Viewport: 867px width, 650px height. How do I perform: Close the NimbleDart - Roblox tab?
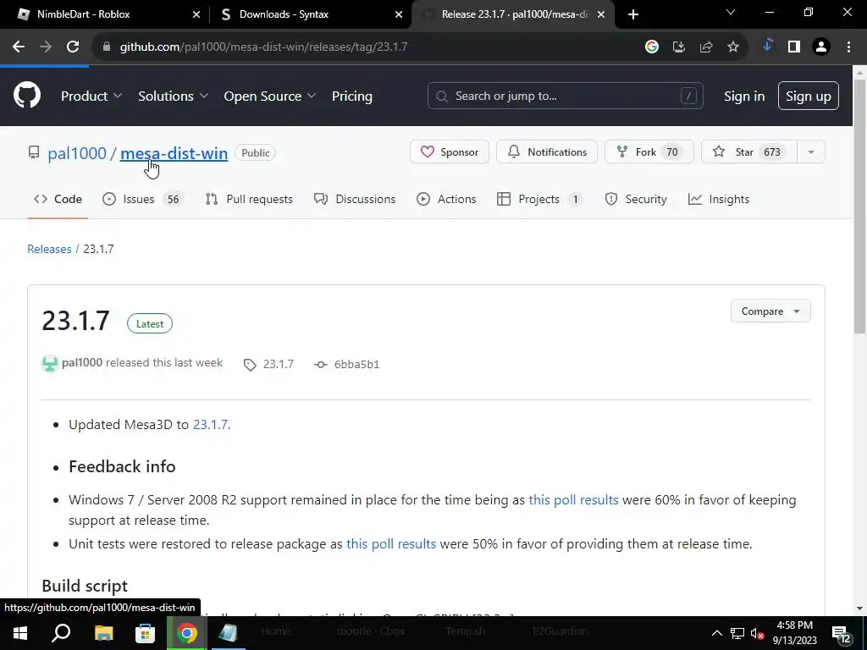click(x=196, y=14)
